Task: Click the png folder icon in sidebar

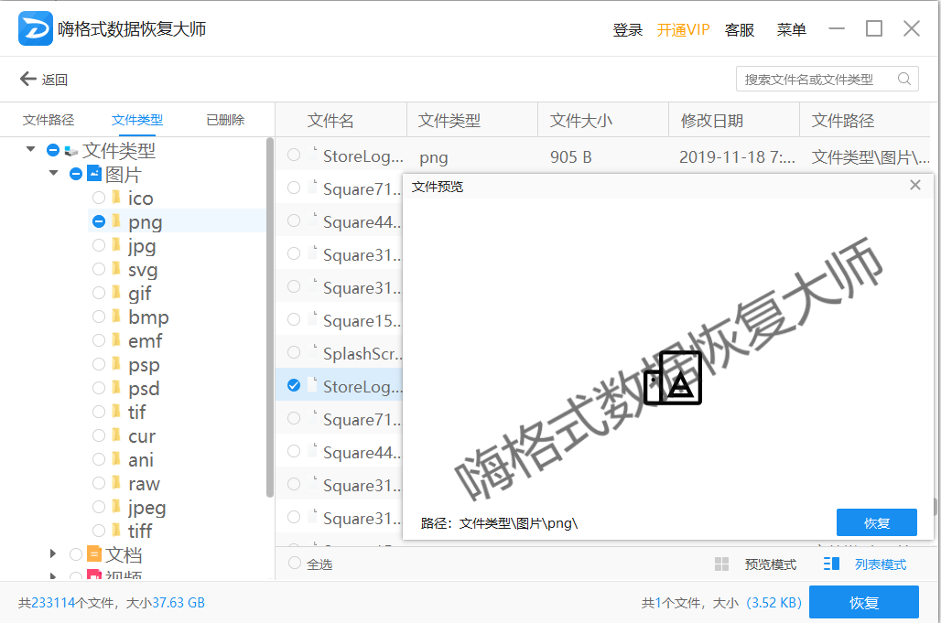Action: click(x=118, y=221)
